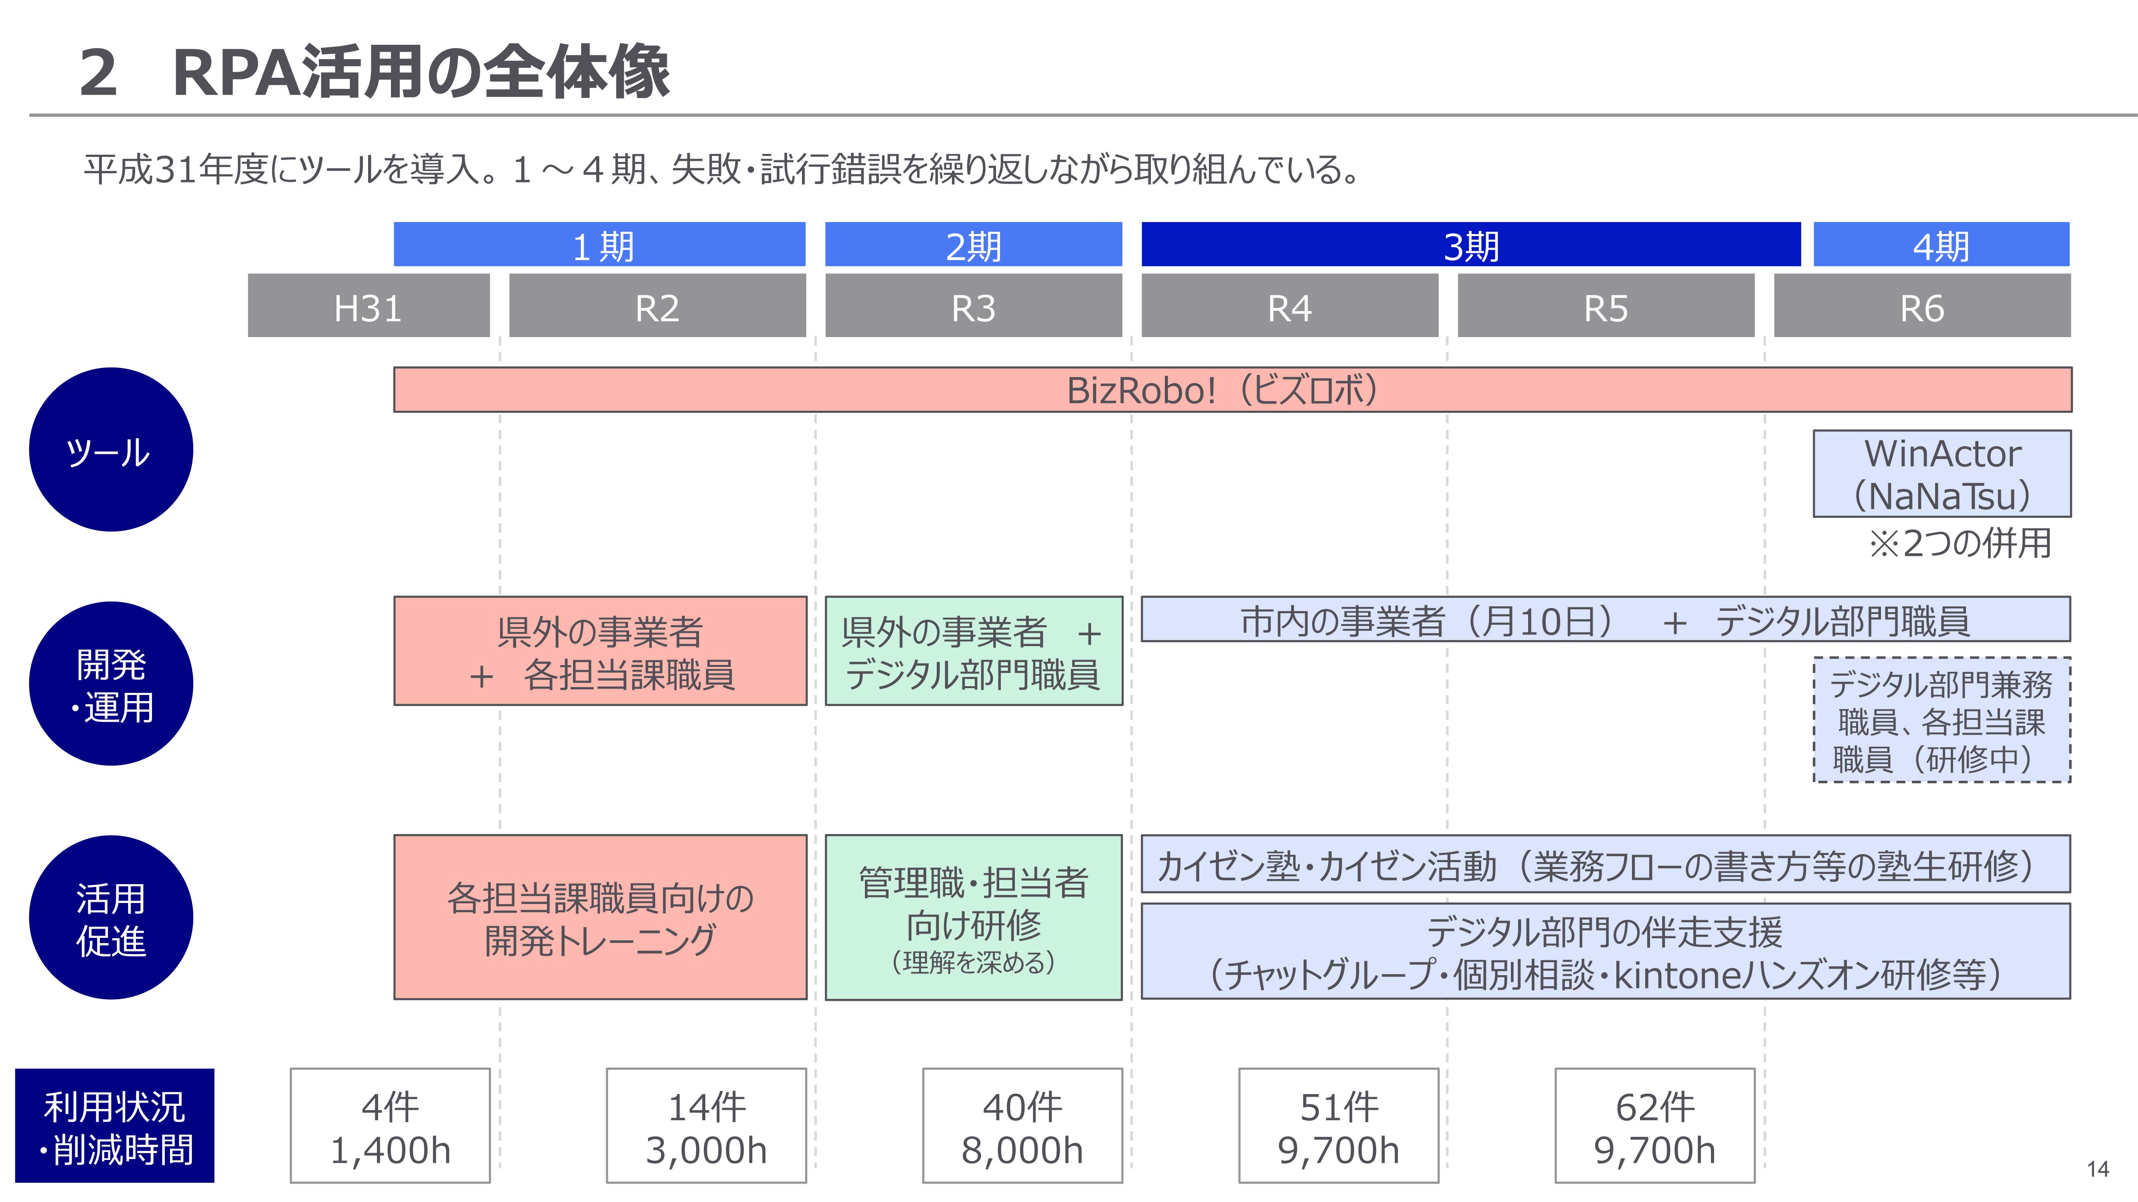Click the 40件 8,000h stats box
Screen dimensions: 2138x1202
click(1022, 1126)
